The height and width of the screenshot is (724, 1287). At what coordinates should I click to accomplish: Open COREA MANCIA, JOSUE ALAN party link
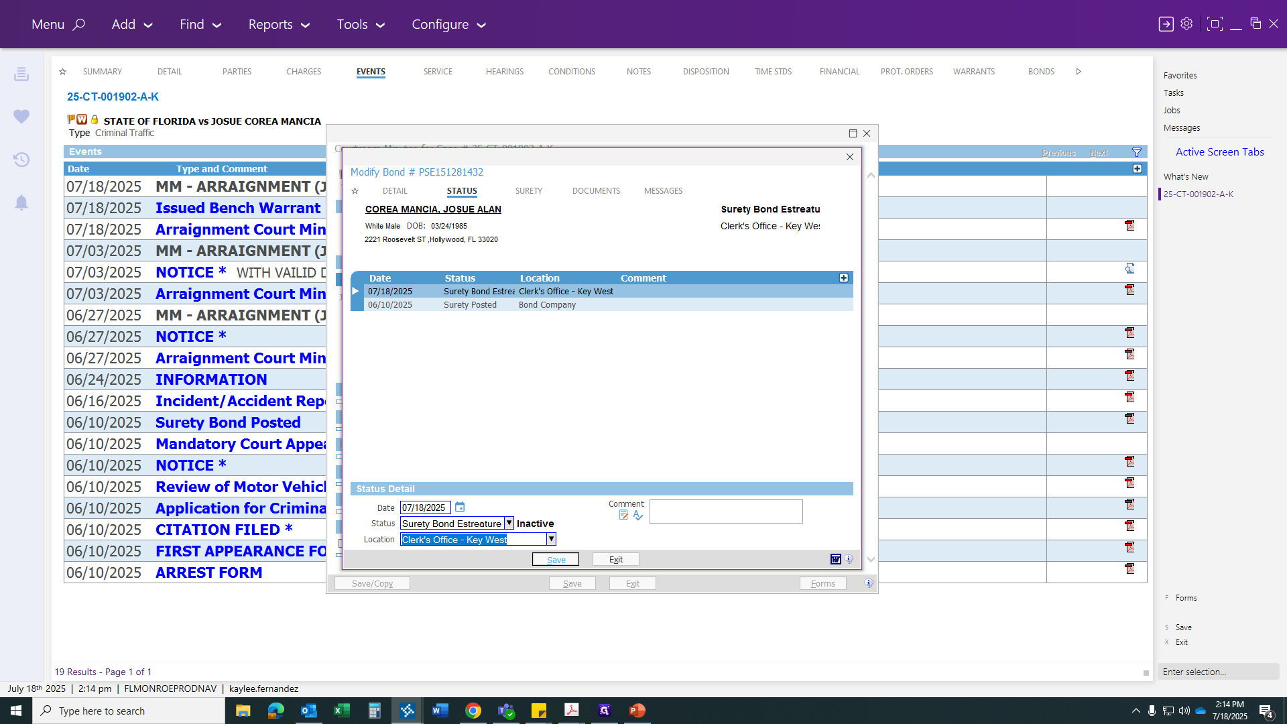433,209
